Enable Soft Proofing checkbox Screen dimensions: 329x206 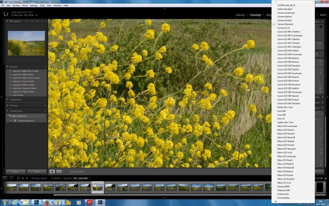67,171
